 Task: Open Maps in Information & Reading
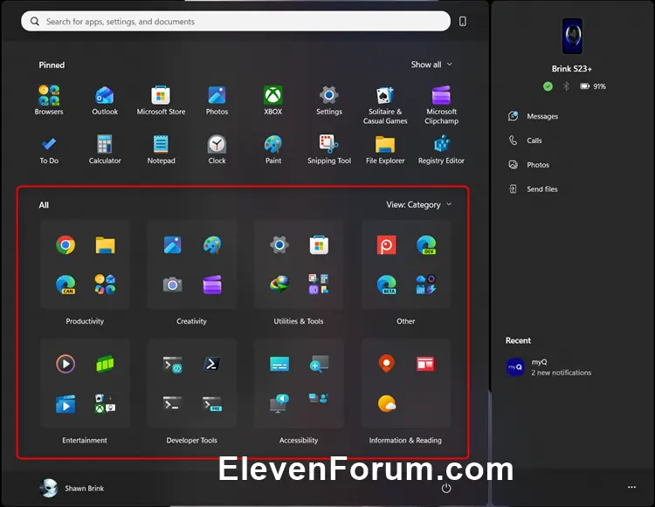386,364
